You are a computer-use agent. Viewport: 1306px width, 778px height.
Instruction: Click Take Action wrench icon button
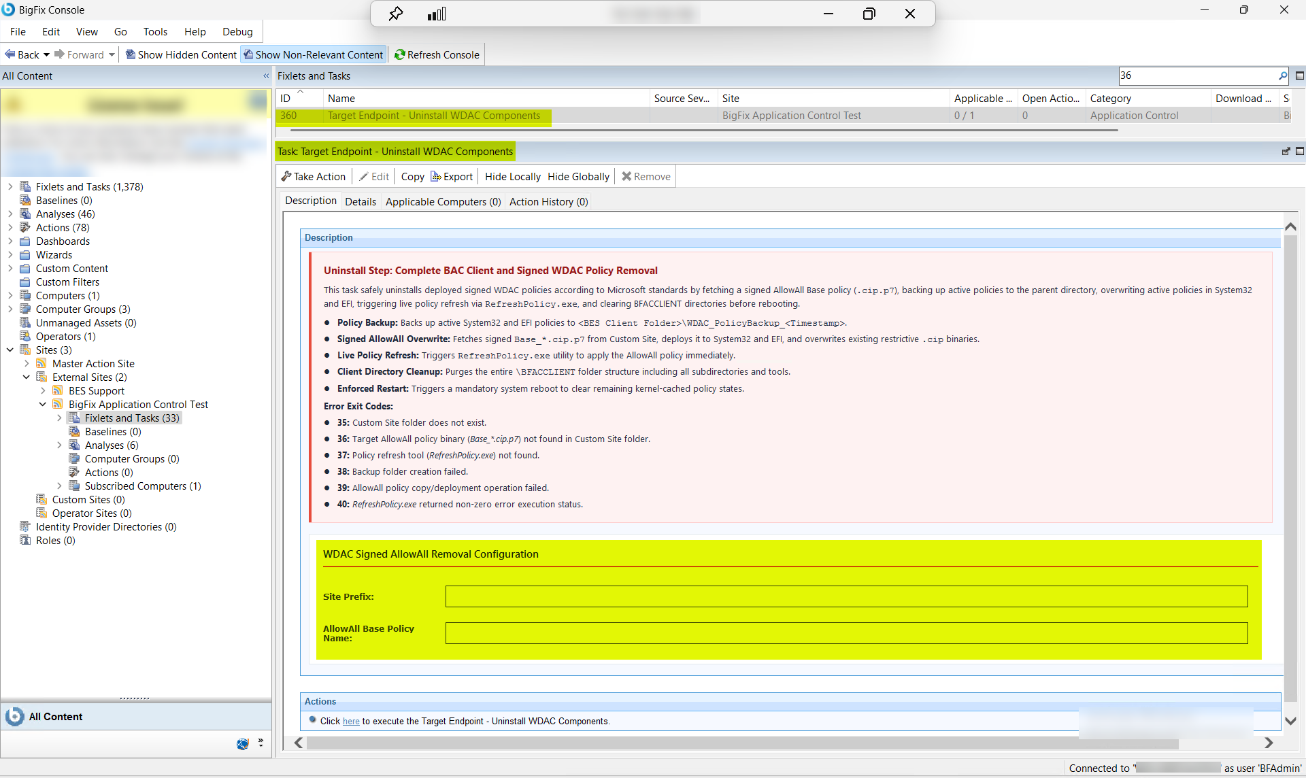pos(314,176)
